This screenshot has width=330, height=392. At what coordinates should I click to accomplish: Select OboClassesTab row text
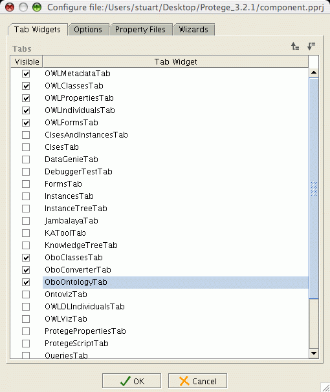coord(74,258)
